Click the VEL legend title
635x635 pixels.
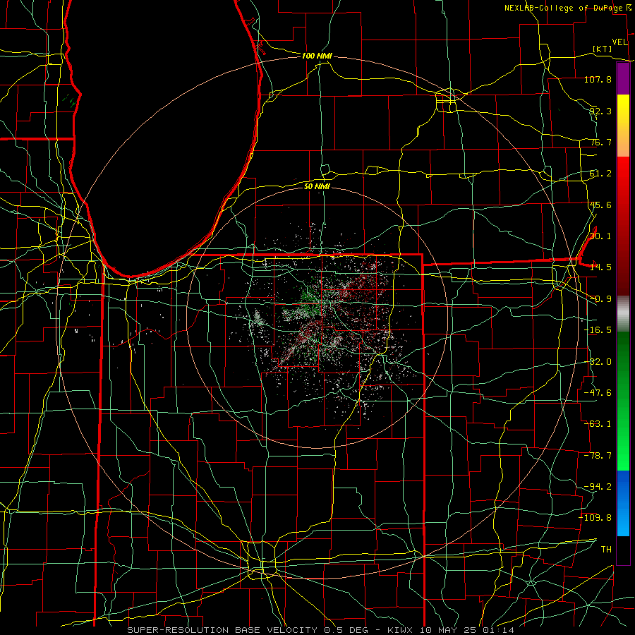pos(619,42)
